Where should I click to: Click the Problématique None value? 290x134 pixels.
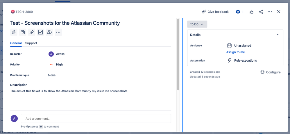tap(52, 75)
